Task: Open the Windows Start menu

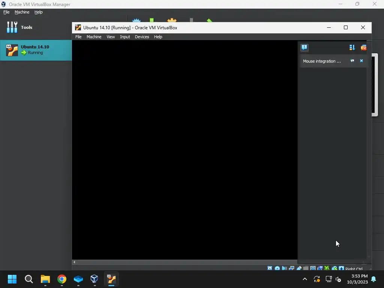Action: tap(12, 279)
